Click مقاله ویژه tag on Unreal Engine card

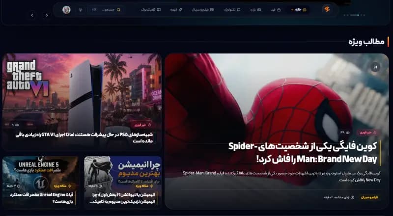pos(61,186)
